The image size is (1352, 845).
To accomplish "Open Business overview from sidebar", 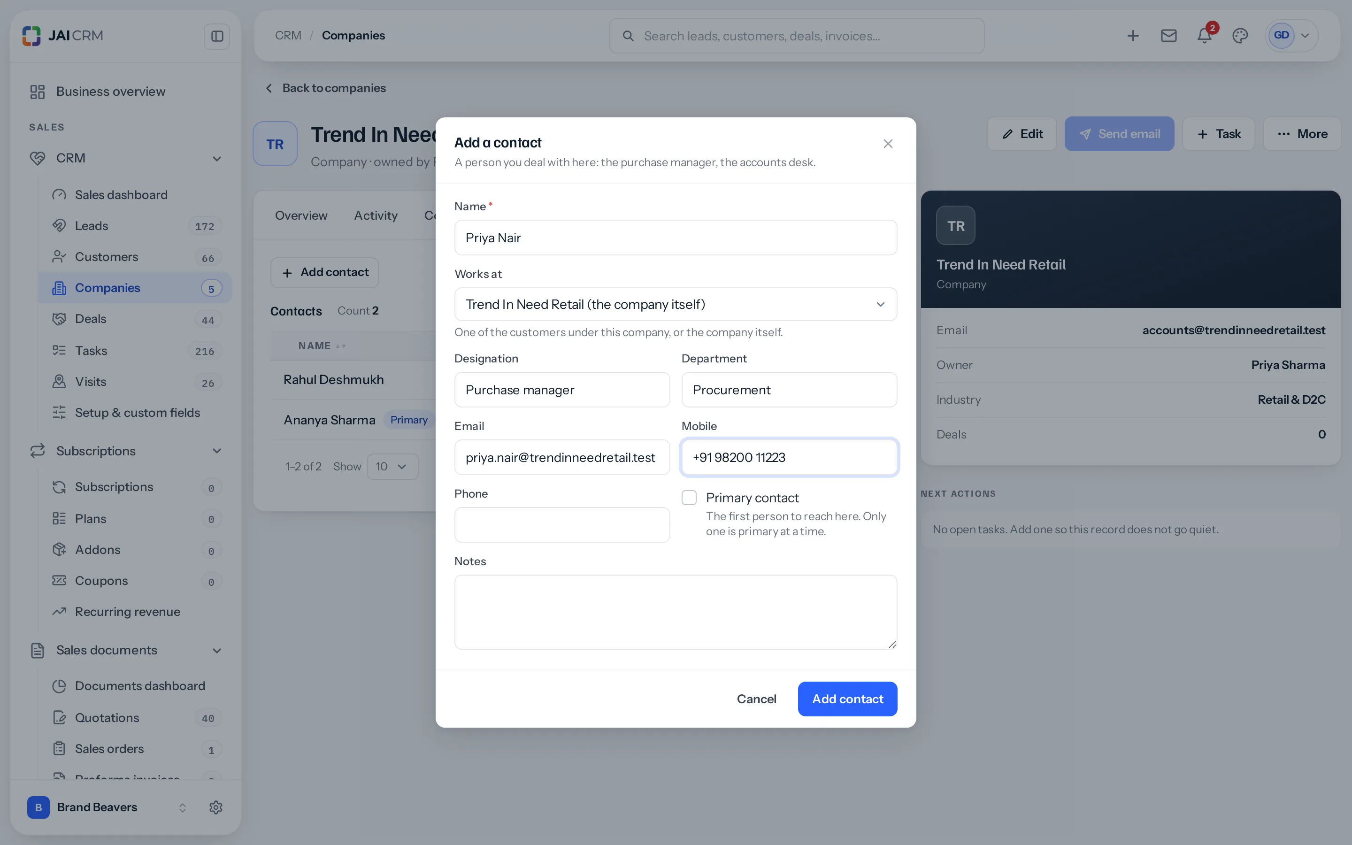I will pos(126,91).
